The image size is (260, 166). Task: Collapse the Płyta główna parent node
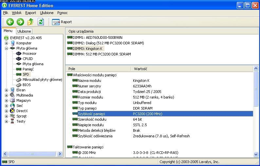6,48
